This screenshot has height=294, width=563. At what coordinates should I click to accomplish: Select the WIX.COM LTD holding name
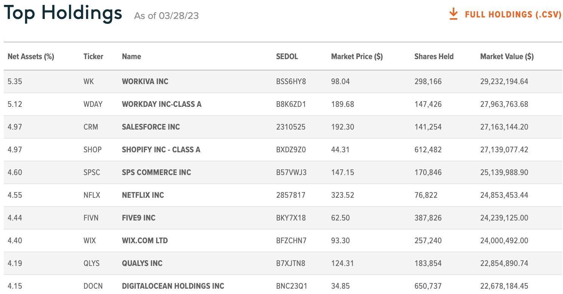pos(145,241)
